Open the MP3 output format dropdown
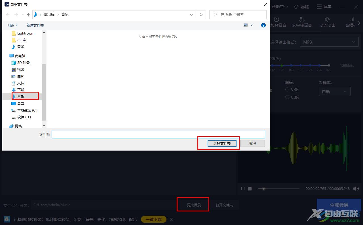363x225 pixels. point(329,42)
